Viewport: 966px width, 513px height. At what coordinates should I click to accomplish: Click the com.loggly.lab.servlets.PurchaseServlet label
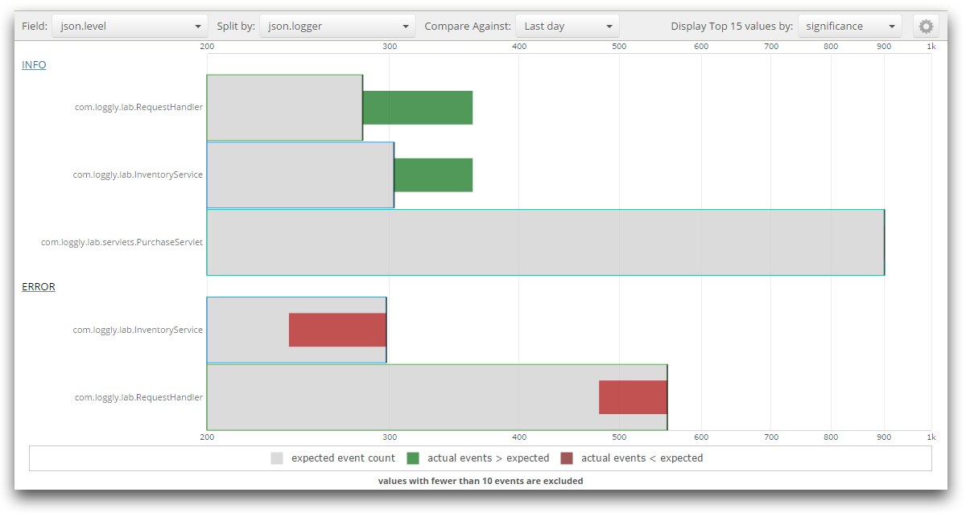tap(122, 242)
